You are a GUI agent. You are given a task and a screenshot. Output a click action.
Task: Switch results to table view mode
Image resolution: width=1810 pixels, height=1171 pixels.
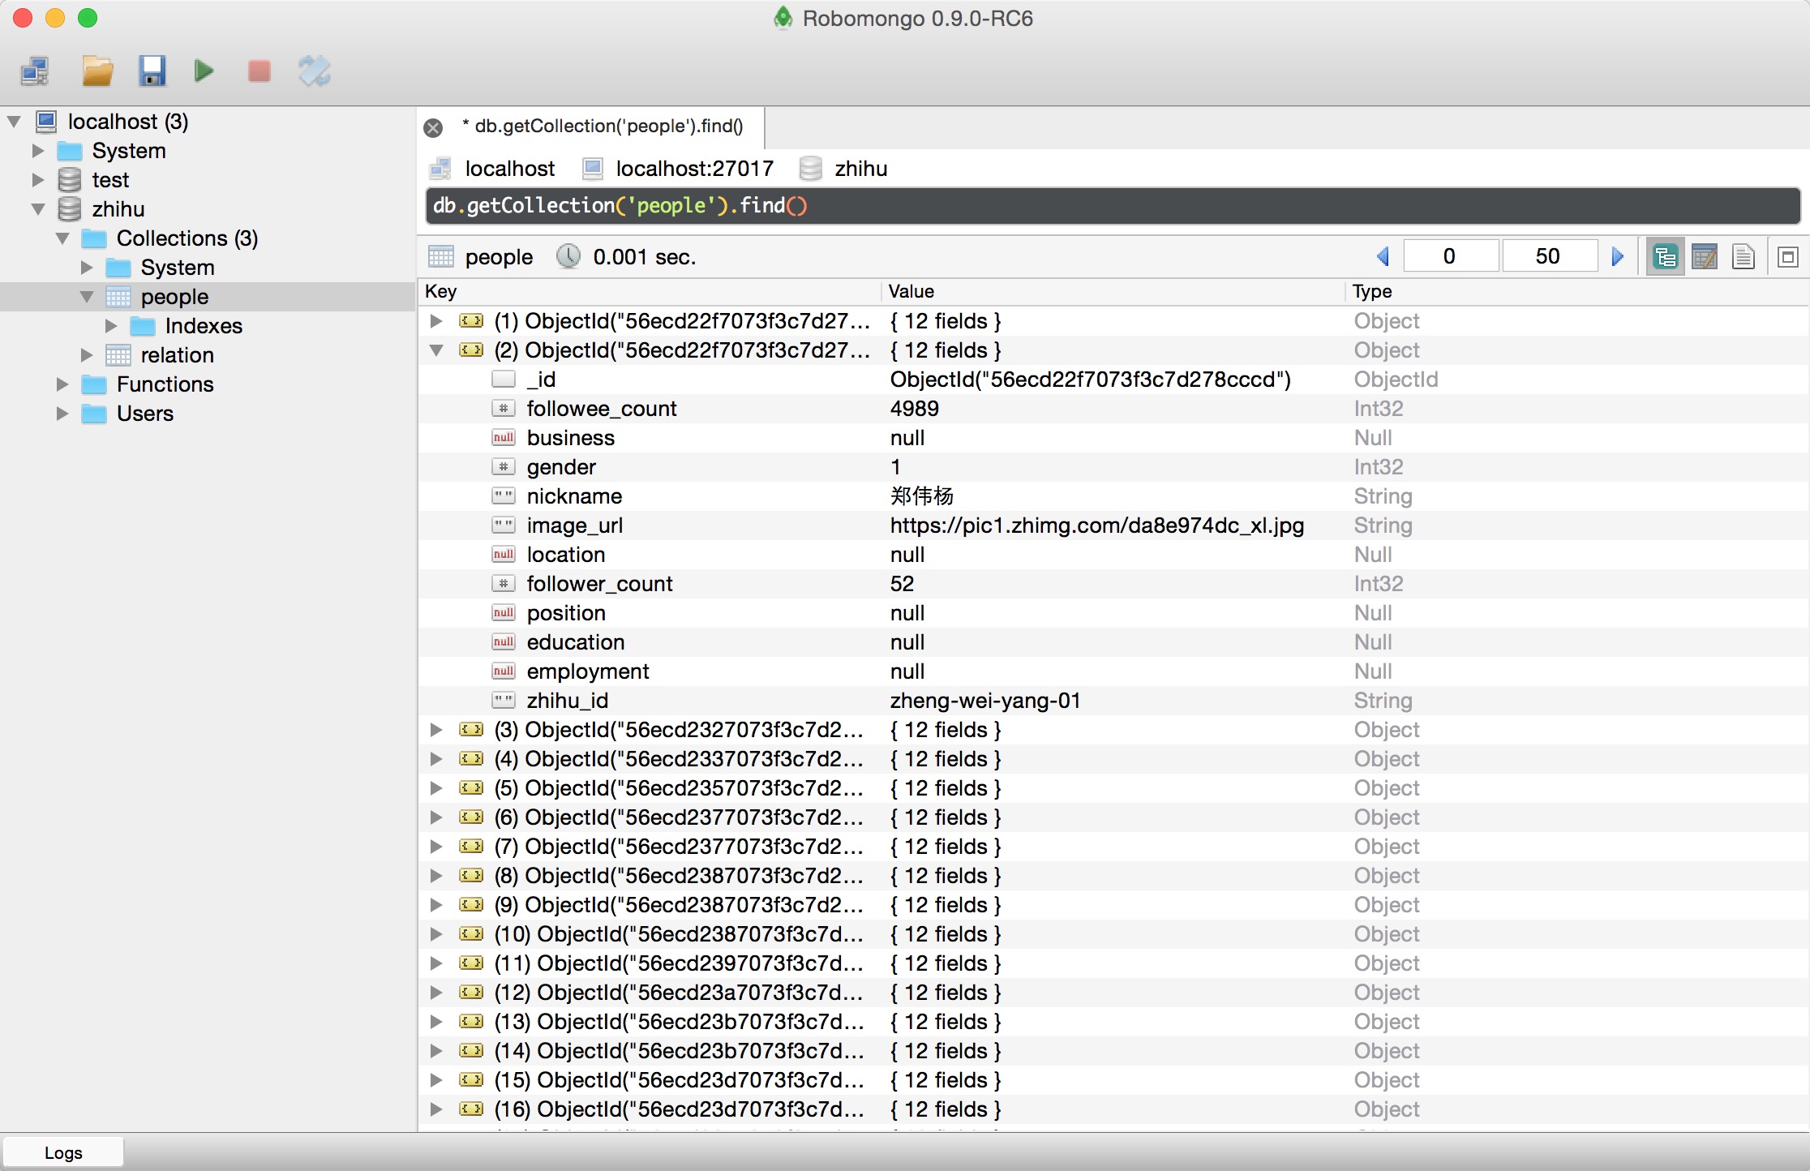[x=1704, y=257]
